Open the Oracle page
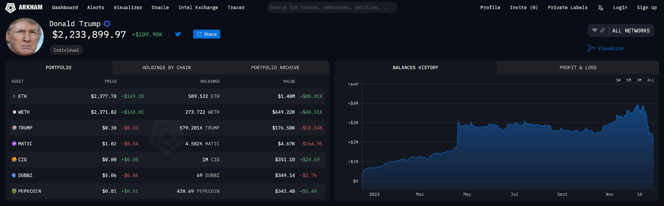The width and height of the screenshot is (664, 206). click(160, 7)
